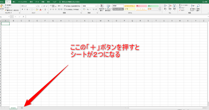Viewport: 209px width, 110px height.
Task: Open the font size 11 dropdown
Action: pyautogui.click(x=42, y=6)
